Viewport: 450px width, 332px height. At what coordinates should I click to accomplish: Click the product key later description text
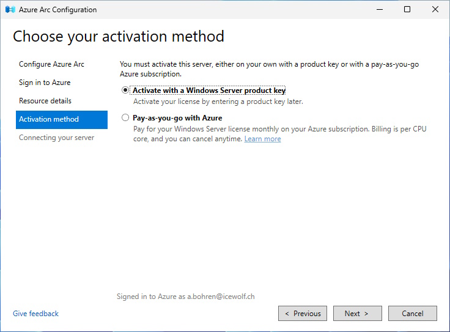click(x=218, y=101)
